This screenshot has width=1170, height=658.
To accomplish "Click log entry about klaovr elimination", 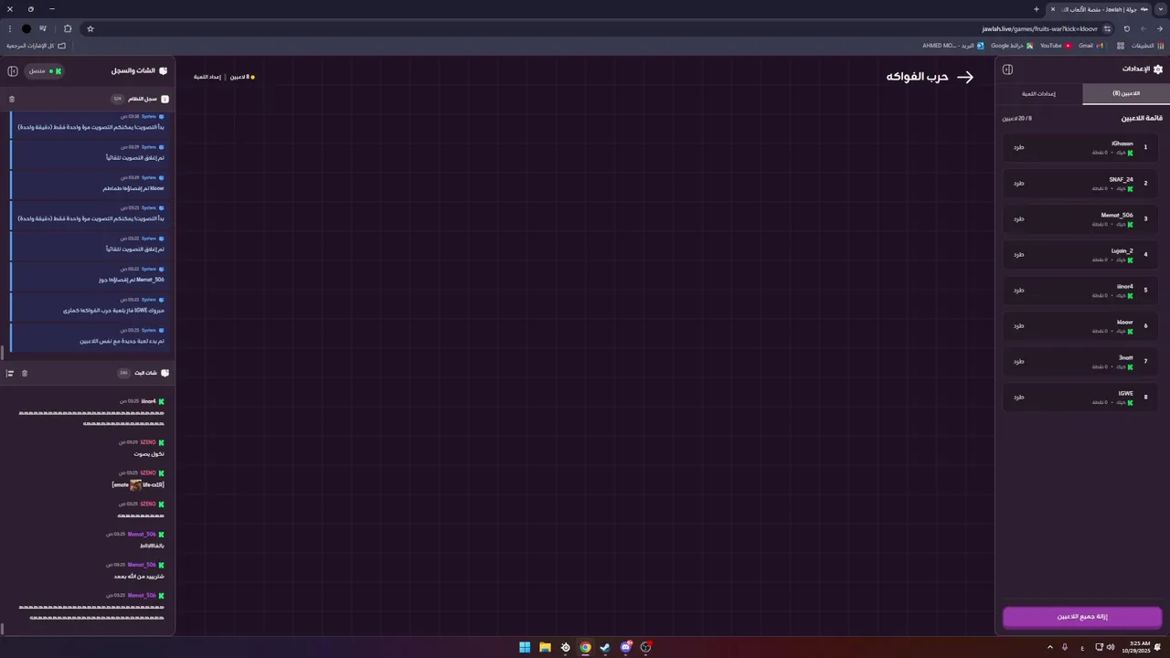I will tap(88, 183).
